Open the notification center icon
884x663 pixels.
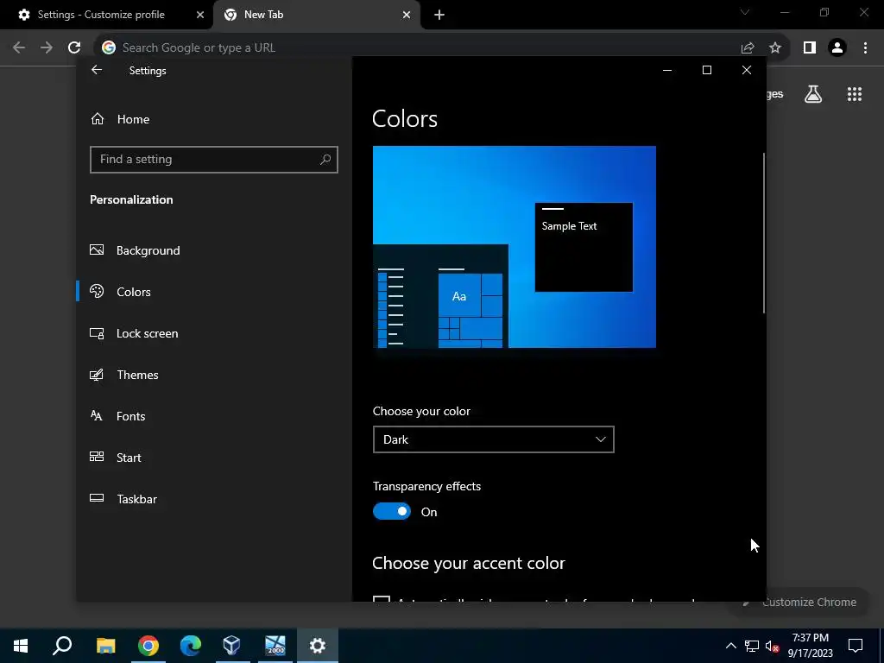pyautogui.click(x=856, y=646)
